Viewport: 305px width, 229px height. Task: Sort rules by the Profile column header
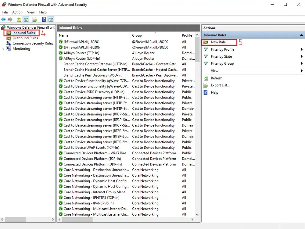point(188,35)
